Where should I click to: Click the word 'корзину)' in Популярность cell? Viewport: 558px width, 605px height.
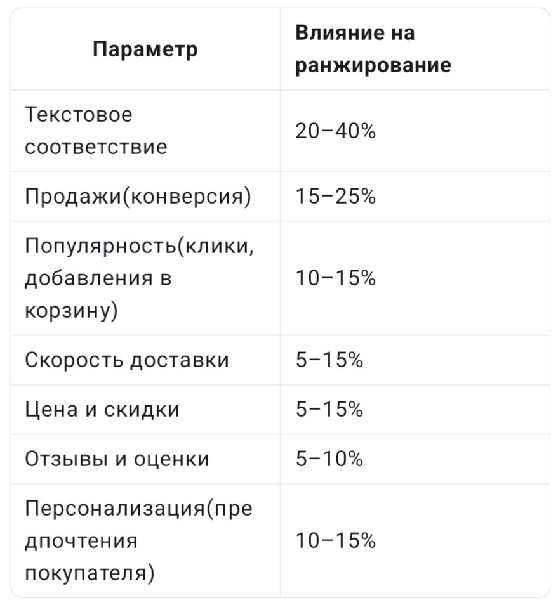pyautogui.click(x=71, y=311)
